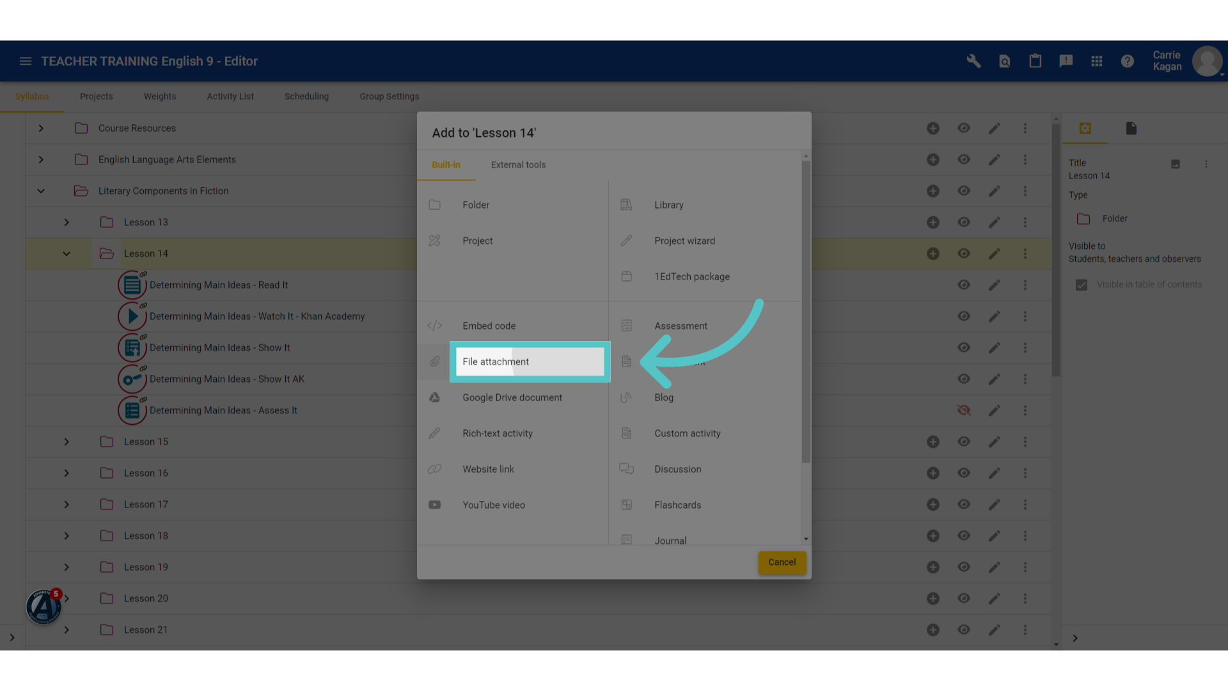Open the help question mark icon
This screenshot has width=1228, height=691.
[1127, 61]
